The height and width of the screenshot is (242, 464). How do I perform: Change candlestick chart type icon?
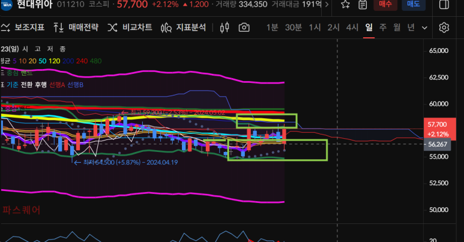[224, 28]
